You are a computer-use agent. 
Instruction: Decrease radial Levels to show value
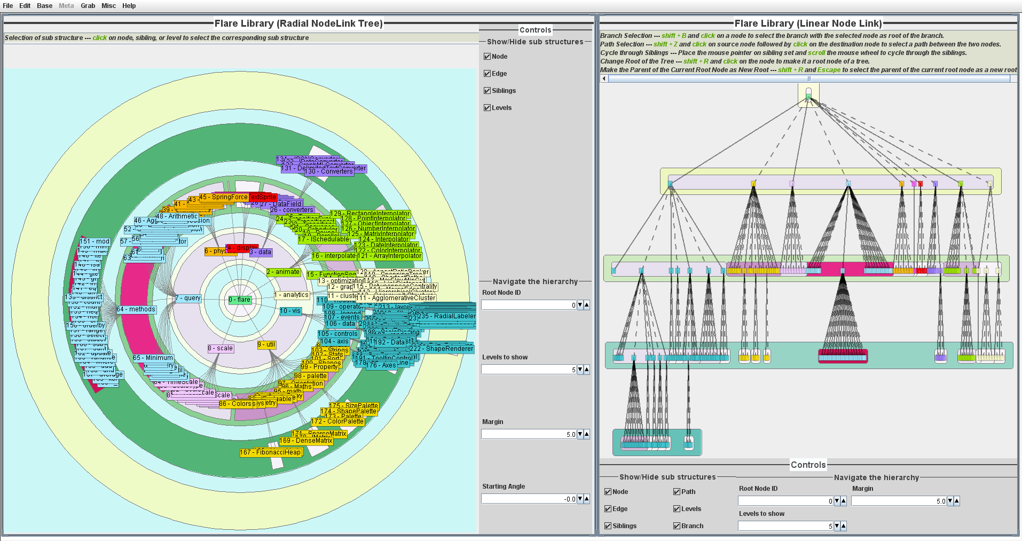580,370
